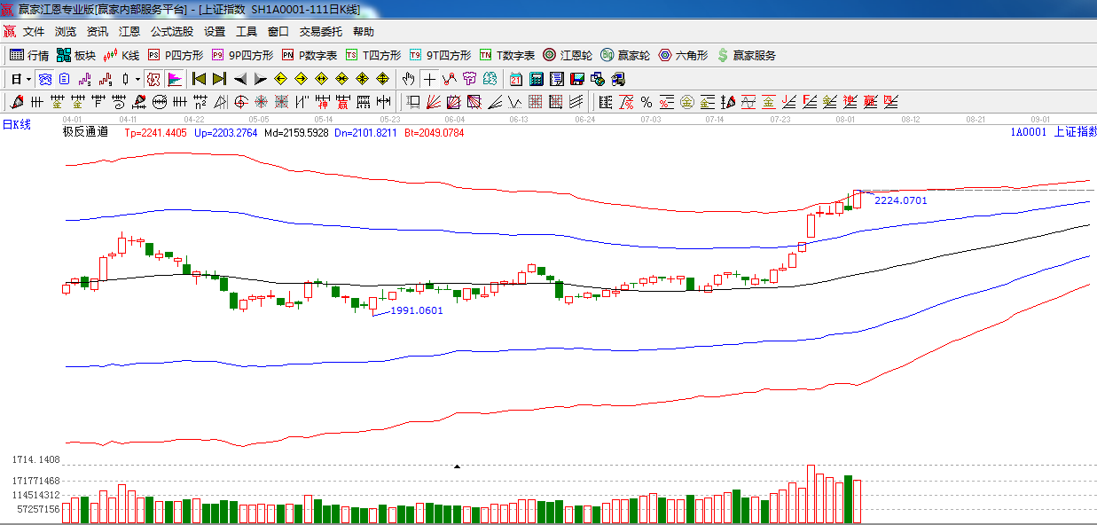Click the calculator icon in toolbar
Screen dimensions: 1097x525
pyautogui.click(x=536, y=79)
